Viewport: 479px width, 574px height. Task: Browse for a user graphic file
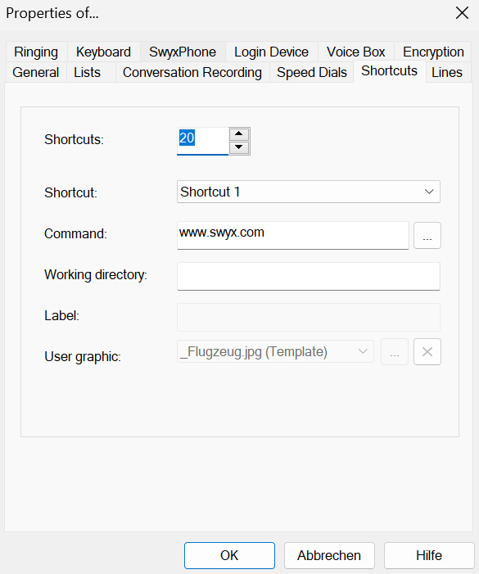395,352
